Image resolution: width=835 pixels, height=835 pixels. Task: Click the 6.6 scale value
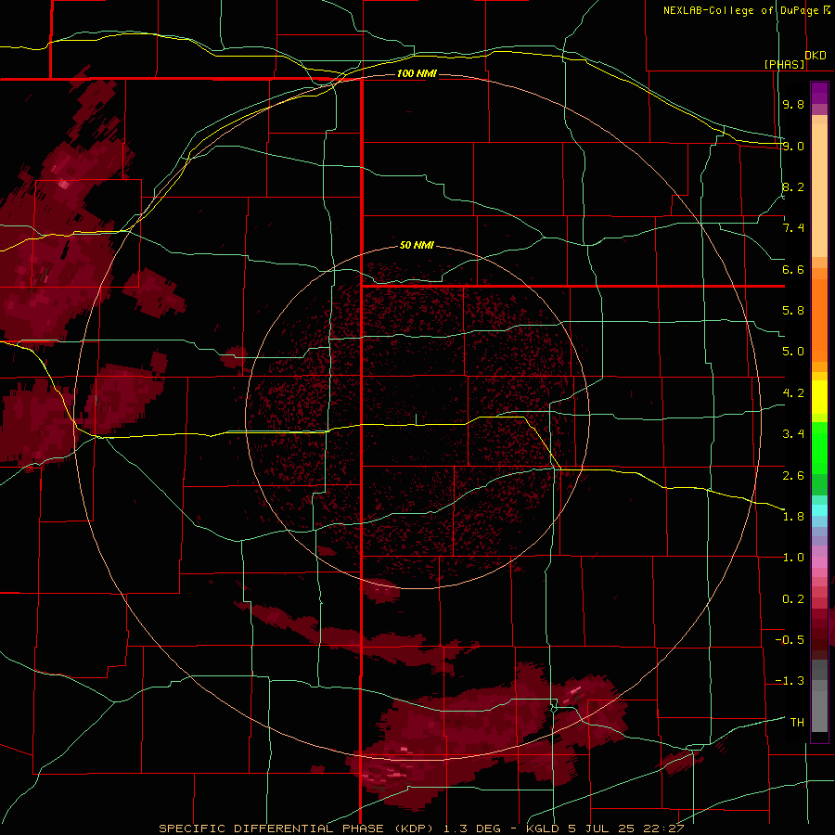pos(793,269)
